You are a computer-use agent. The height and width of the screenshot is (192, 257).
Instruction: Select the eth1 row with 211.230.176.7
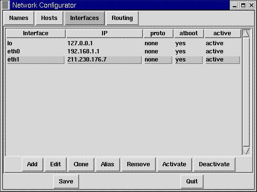pos(123,60)
